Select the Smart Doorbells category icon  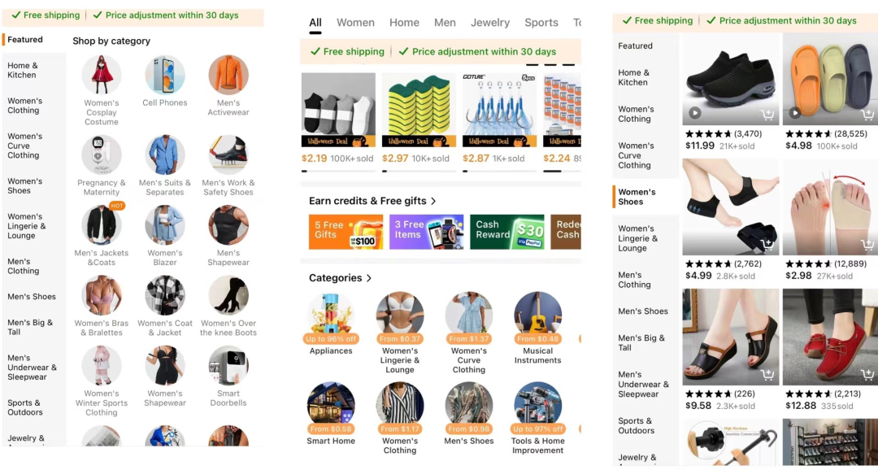pyautogui.click(x=228, y=365)
